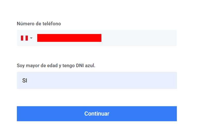Click the Peru flag icon
This screenshot has width=198, height=137.
click(x=24, y=38)
